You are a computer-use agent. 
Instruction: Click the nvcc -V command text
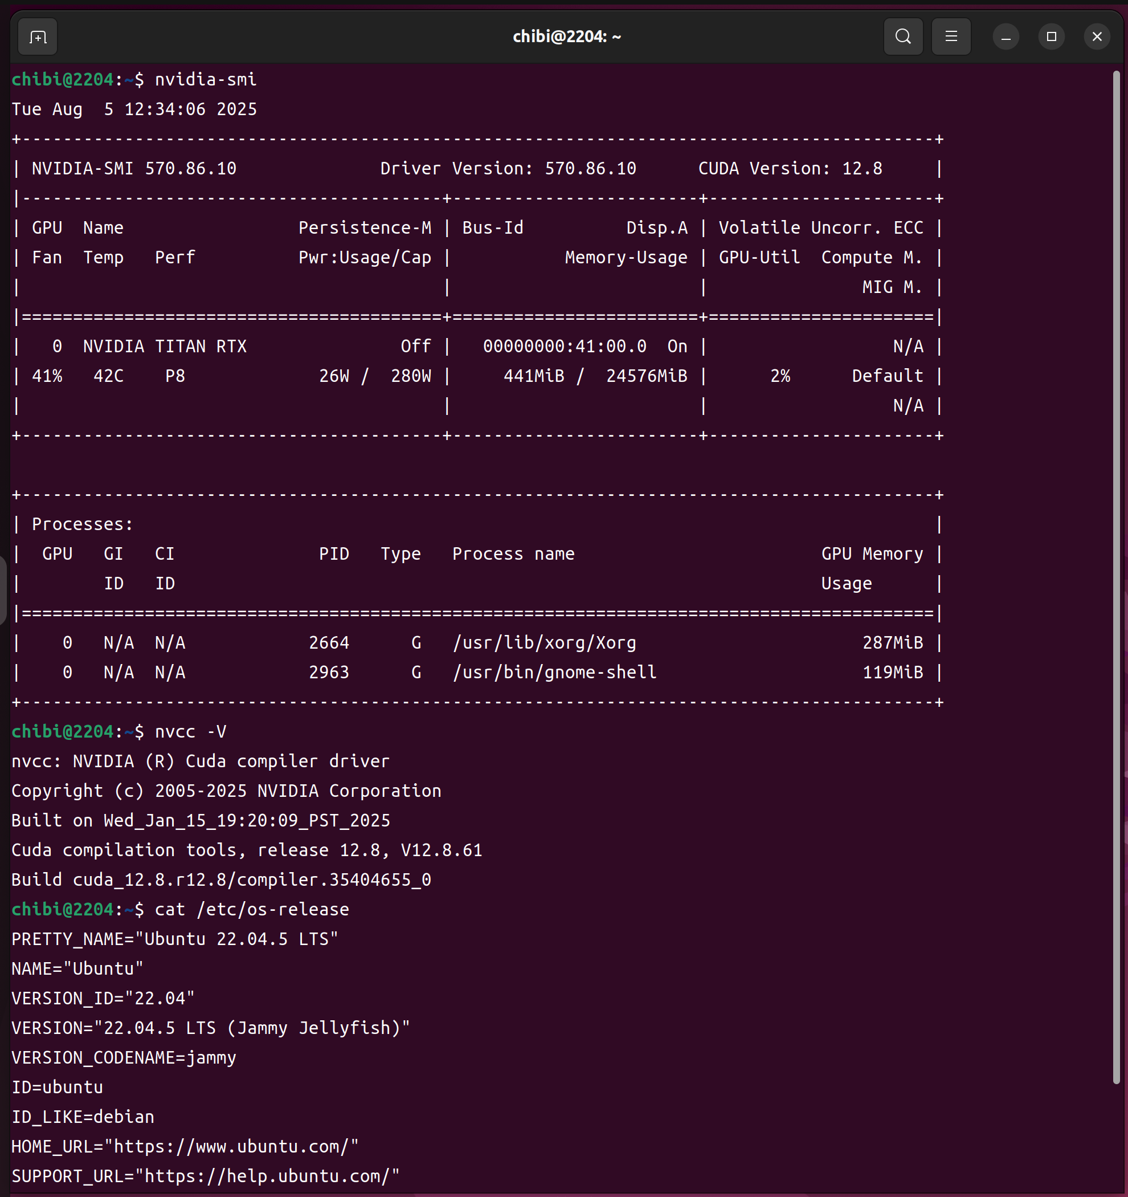pos(190,731)
